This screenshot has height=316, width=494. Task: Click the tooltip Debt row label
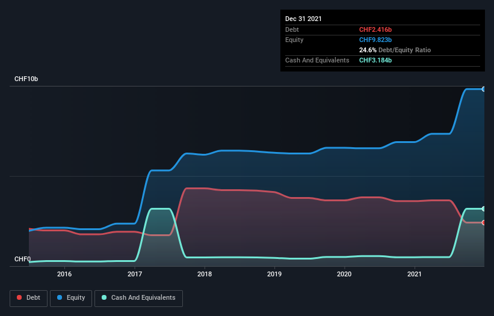click(292, 29)
